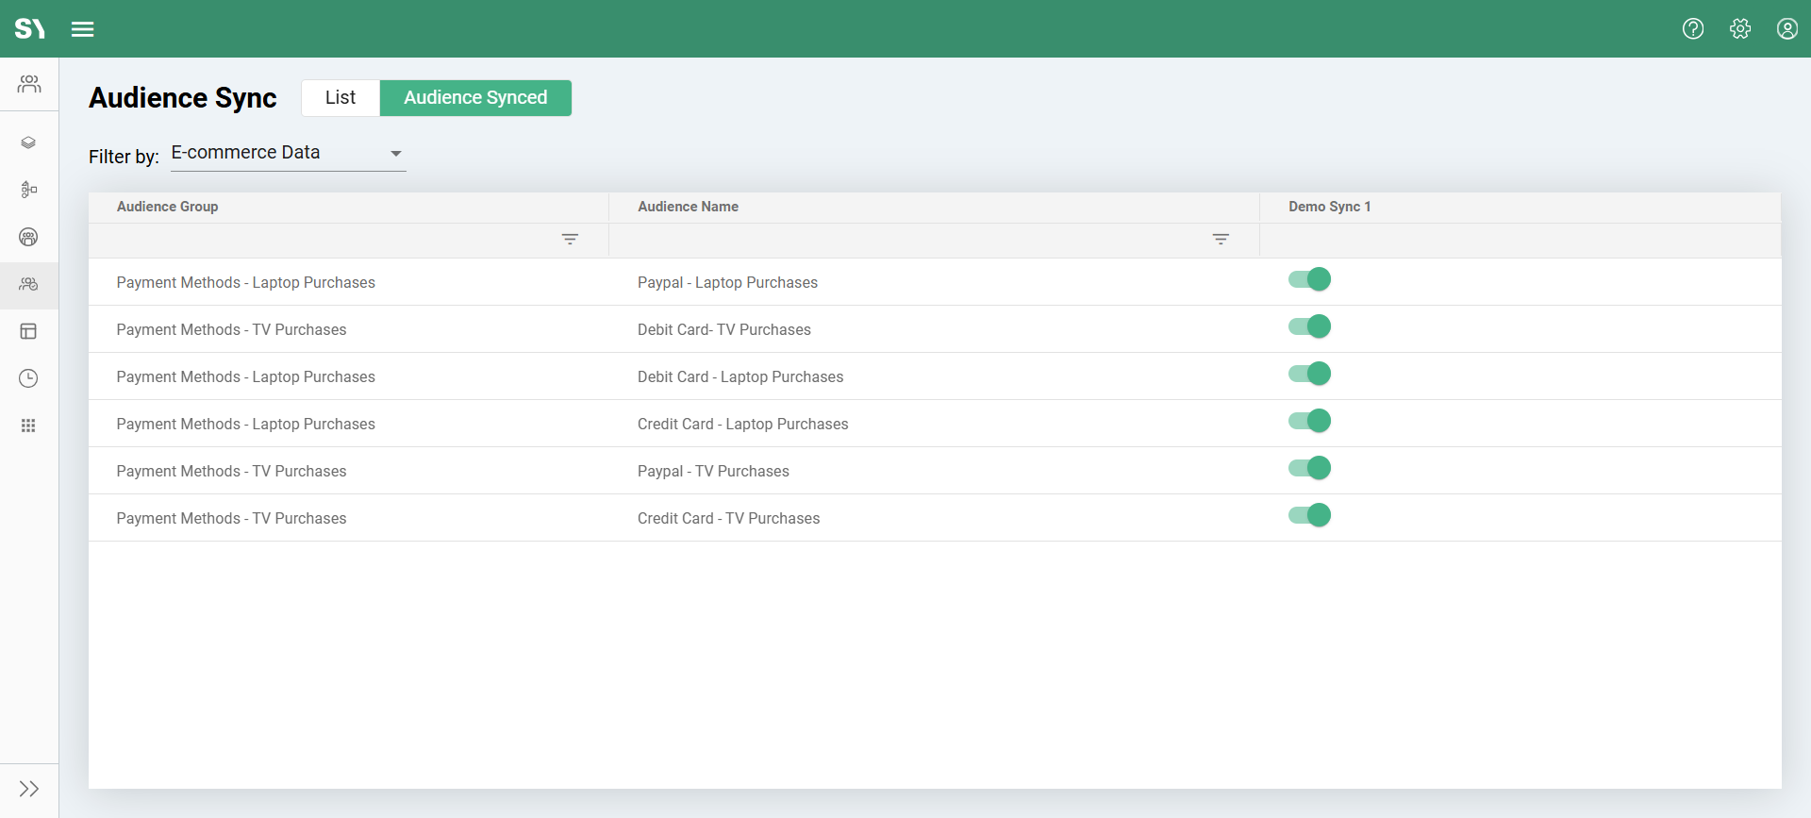Viewport: 1811px width, 818px height.
Task: Disable sync for Paypal - Laptop Purchases
Action: point(1309,279)
